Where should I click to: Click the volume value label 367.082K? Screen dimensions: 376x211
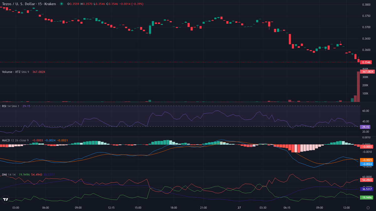click(368, 72)
